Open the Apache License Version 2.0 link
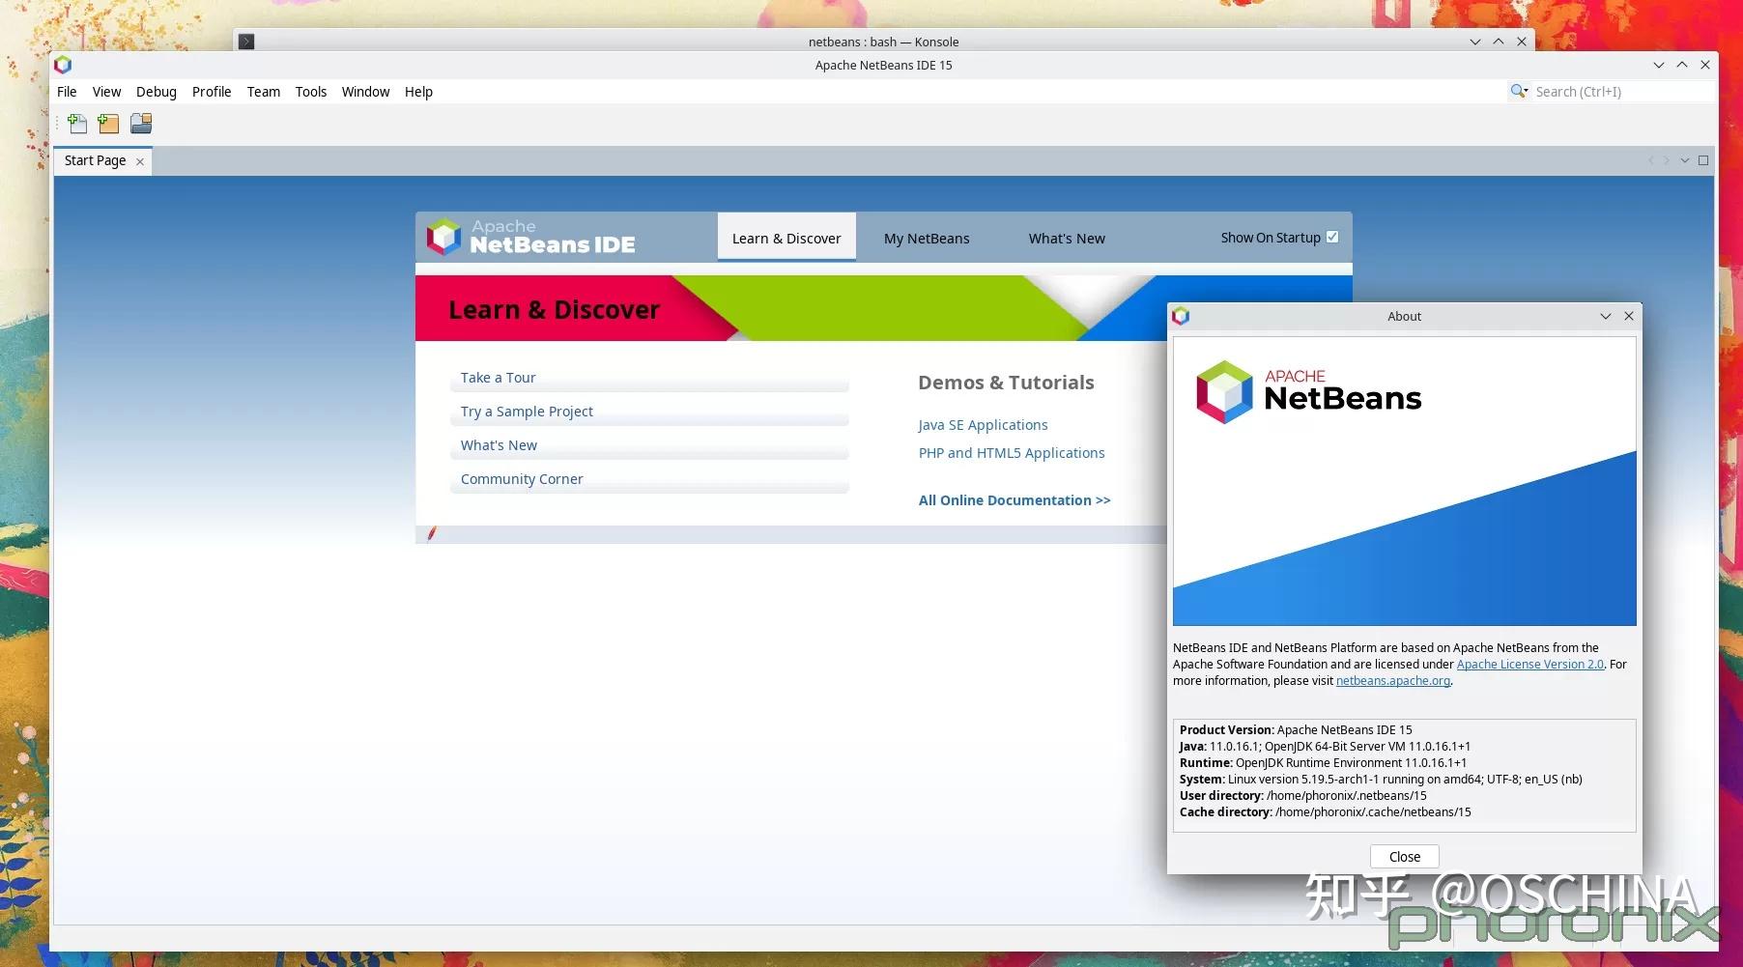1743x967 pixels. point(1529,664)
